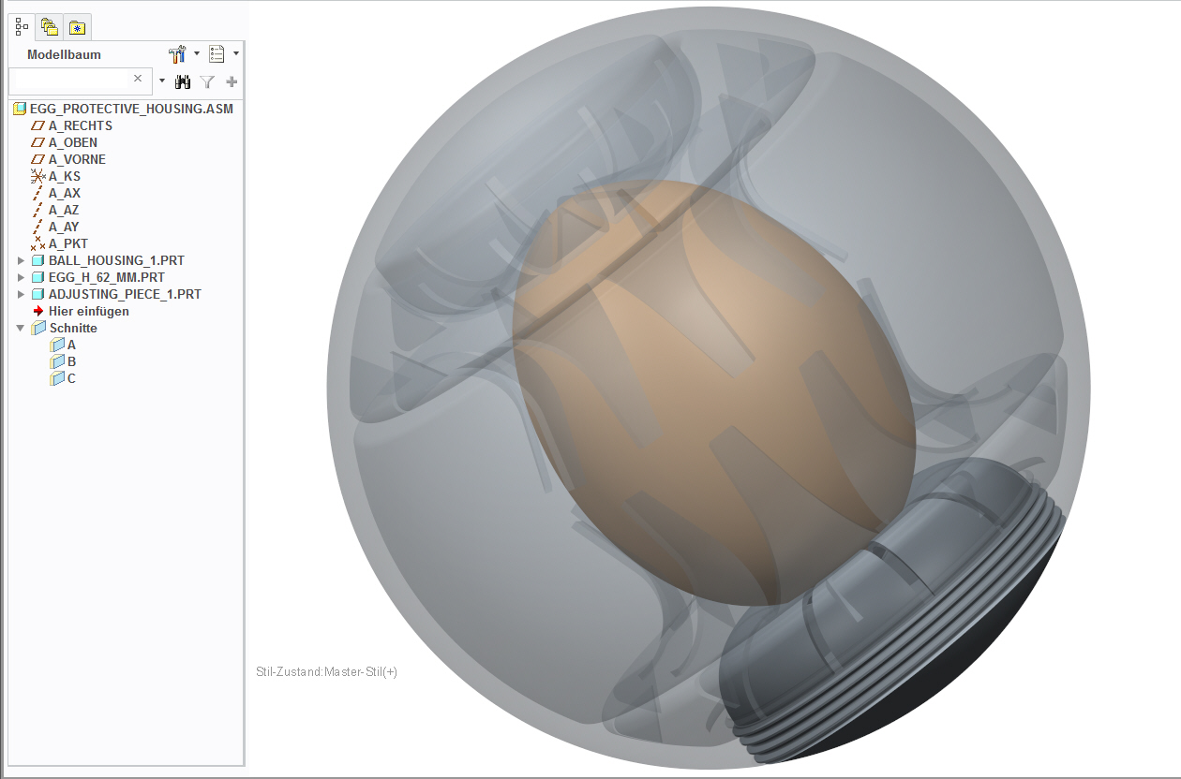
Task: Click the assembly icon of EGG_PROTECTIVE_HOUSING.ASM
Action: (x=20, y=109)
